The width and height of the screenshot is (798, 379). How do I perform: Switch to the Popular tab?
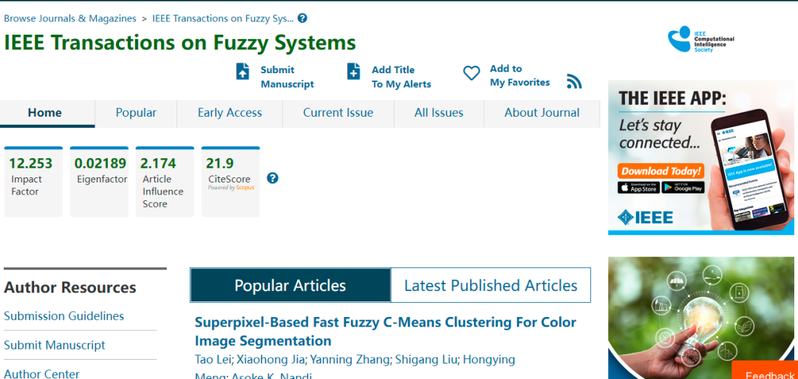tap(136, 113)
